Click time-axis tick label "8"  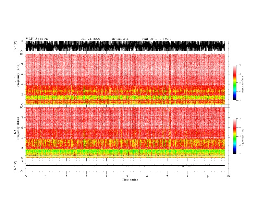click(188, 176)
